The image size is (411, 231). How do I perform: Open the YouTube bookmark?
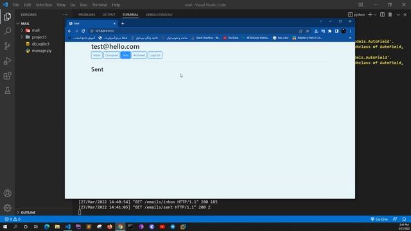pyautogui.click(x=231, y=38)
